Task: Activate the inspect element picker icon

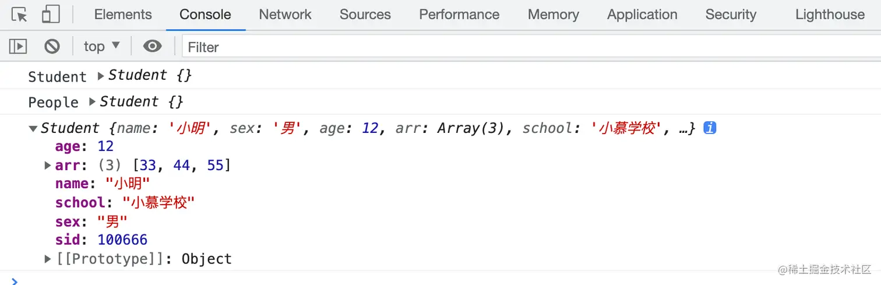Action: point(19,15)
